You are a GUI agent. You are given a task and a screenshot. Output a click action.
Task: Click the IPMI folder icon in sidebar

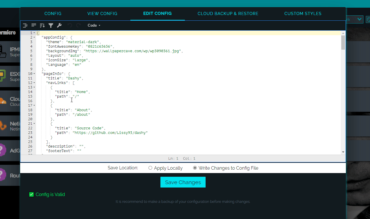point(2,51)
